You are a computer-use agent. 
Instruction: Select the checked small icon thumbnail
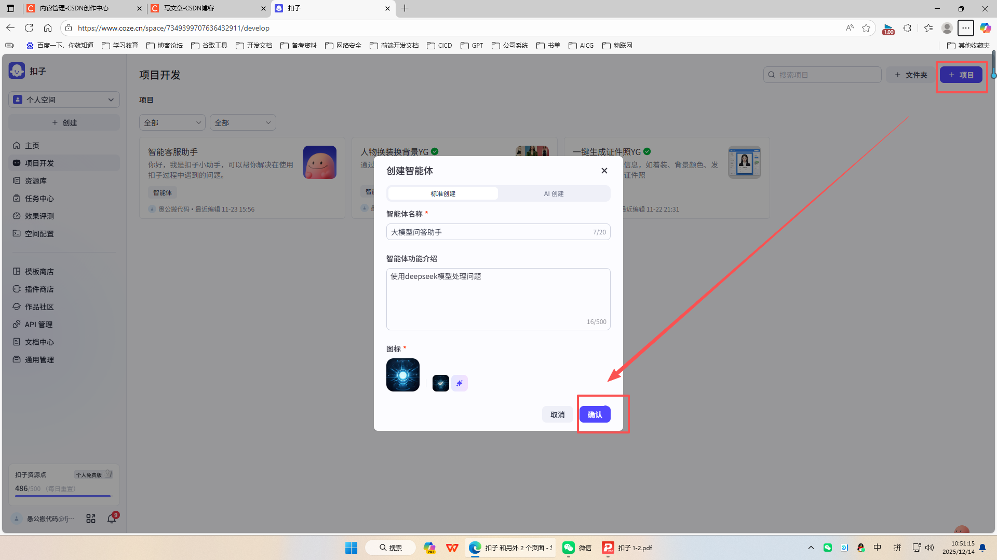440,383
